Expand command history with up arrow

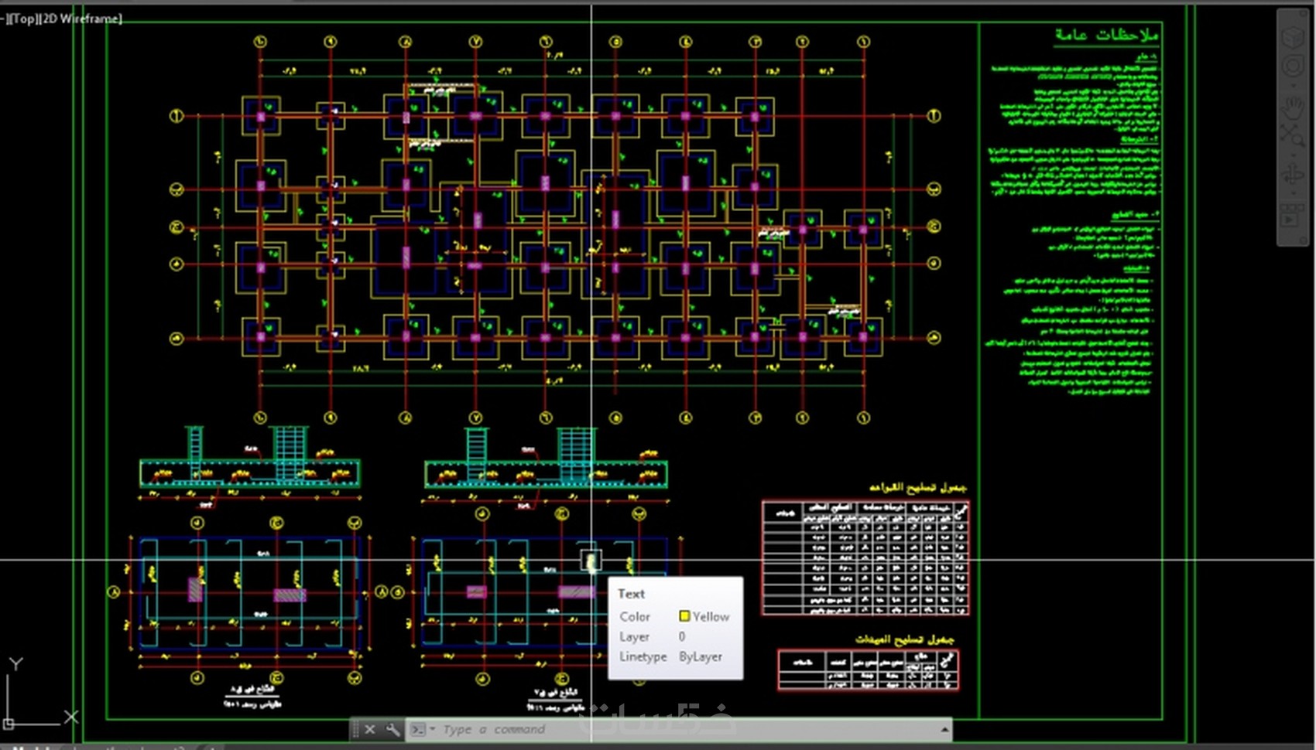944,729
